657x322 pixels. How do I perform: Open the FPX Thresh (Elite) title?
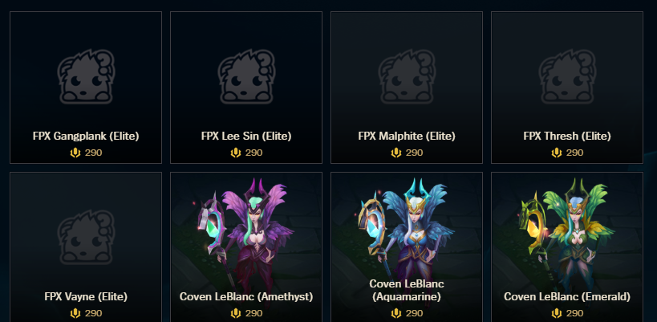pos(567,137)
